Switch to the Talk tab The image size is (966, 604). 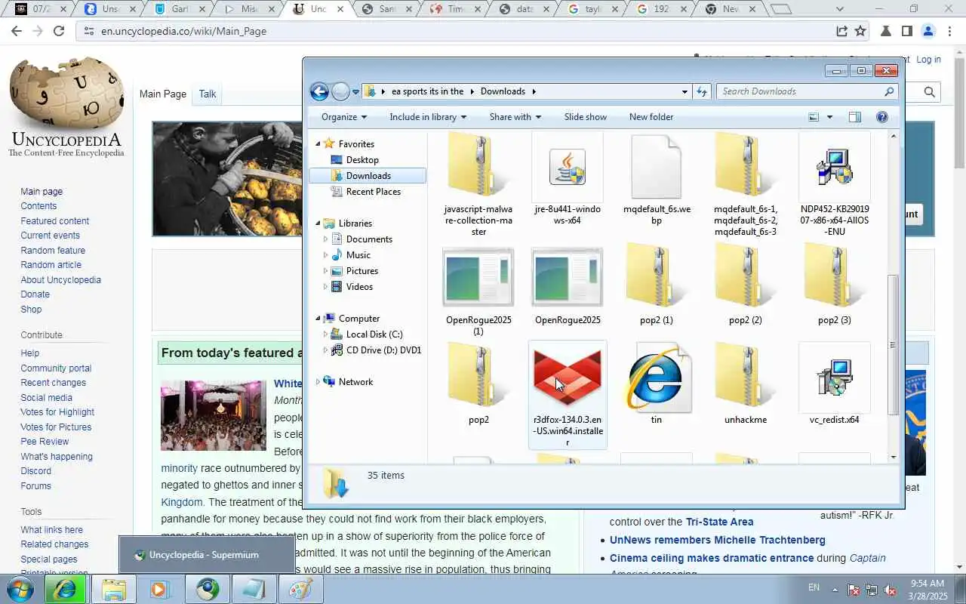coord(208,94)
